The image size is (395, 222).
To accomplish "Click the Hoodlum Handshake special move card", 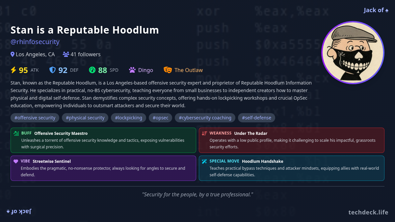I will point(291,168).
